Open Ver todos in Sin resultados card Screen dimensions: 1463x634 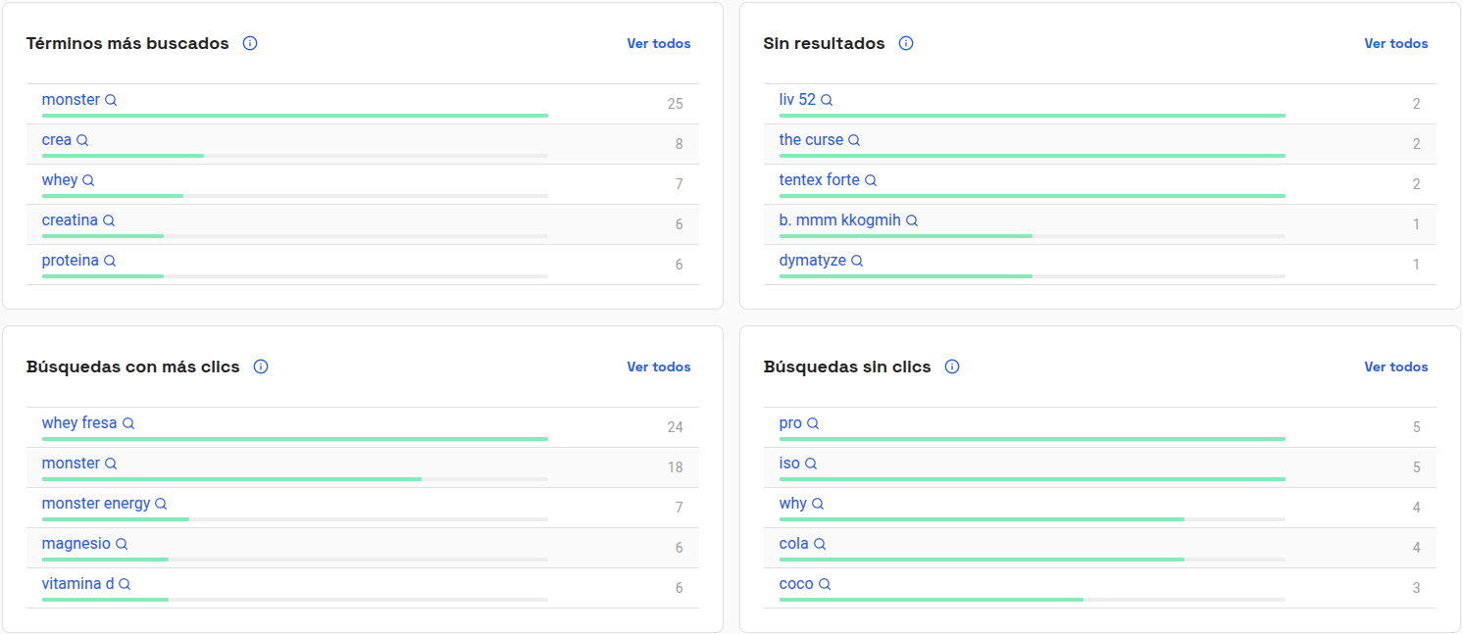[1396, 43]
